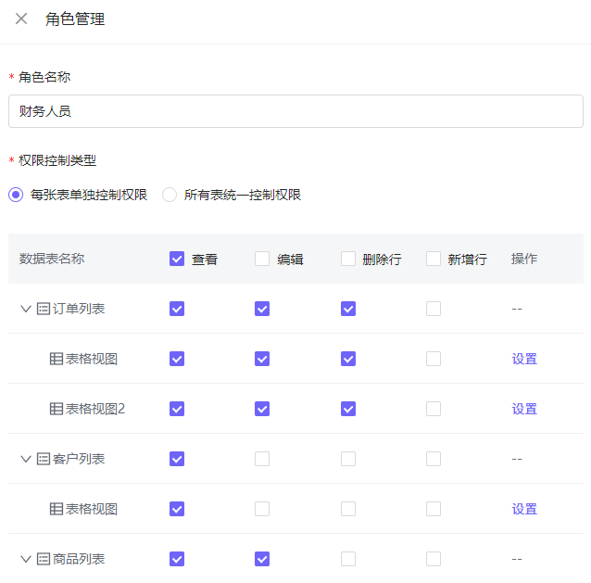Select 每张表单独控制权限 radio option
The height and width of the screenshot is (583, 591).
point(16,195)
